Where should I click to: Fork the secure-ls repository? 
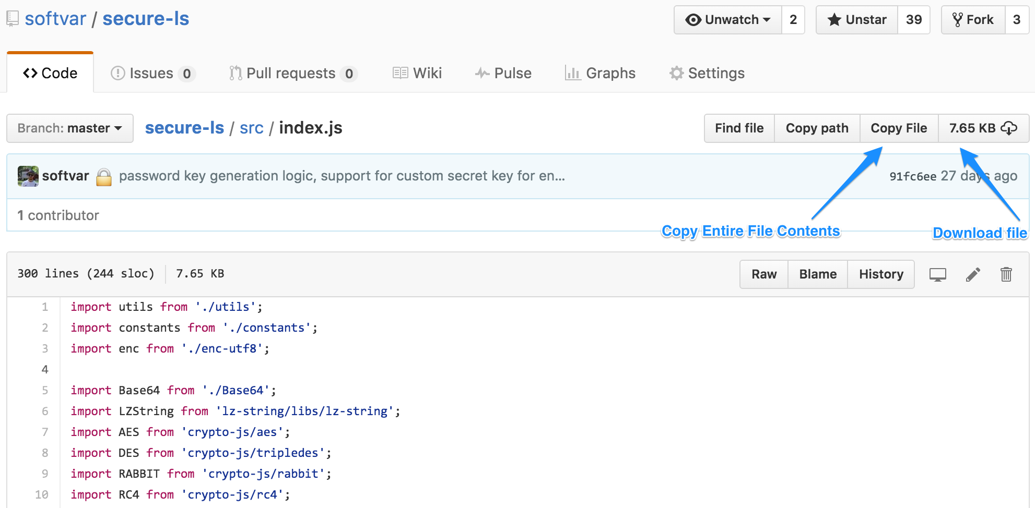pos(973,20)
